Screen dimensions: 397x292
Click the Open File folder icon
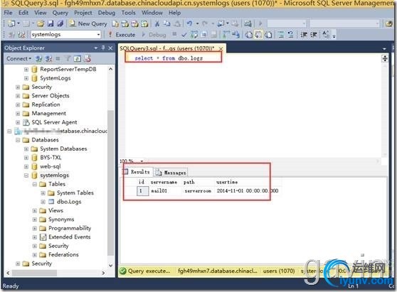tap(41, 23)
